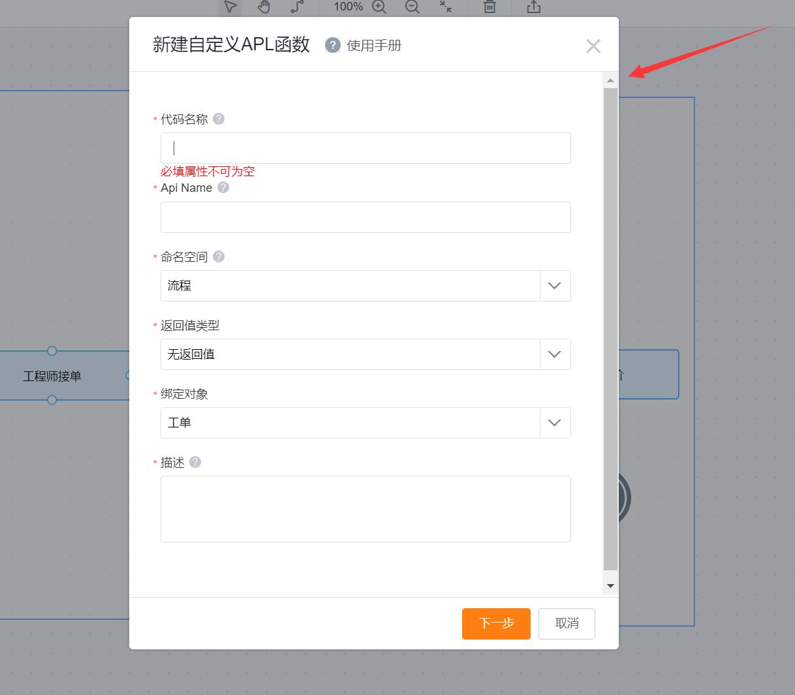Open the 使用手册 link
The width and height of the screenshot is (795, 695).
tap(374, 45)
